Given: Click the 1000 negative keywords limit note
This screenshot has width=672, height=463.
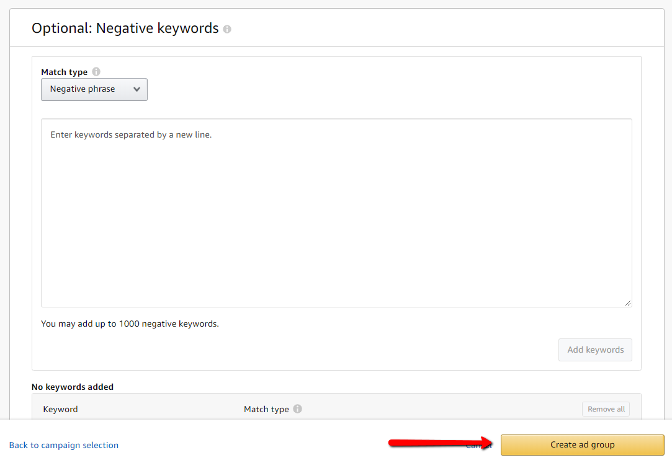Looking at the screenshot, I should point(130,324).
